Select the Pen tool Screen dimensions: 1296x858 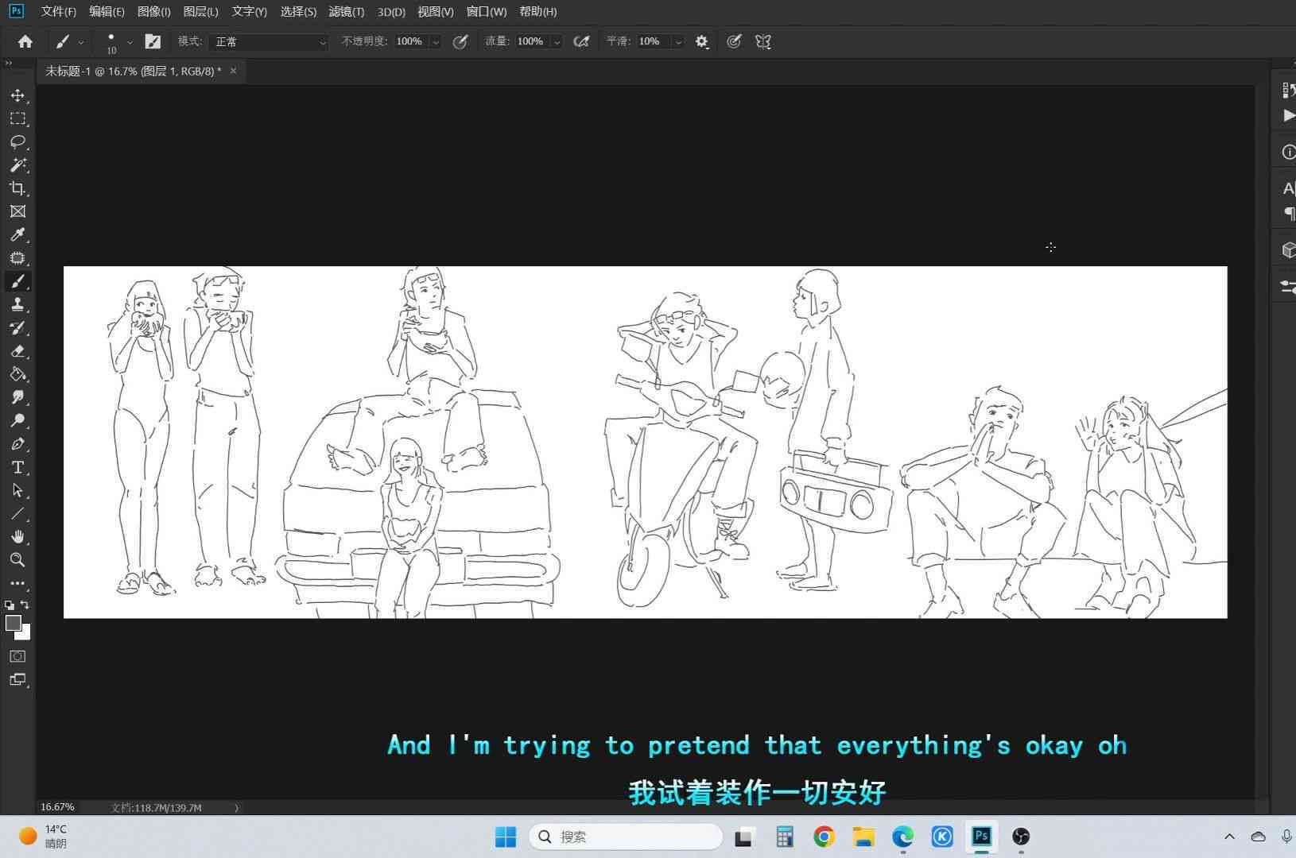coord(17,444)
